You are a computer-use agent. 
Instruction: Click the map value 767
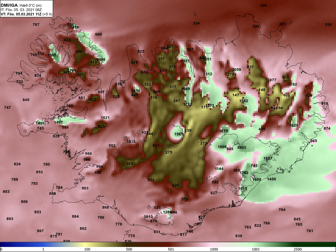point(36,25)
